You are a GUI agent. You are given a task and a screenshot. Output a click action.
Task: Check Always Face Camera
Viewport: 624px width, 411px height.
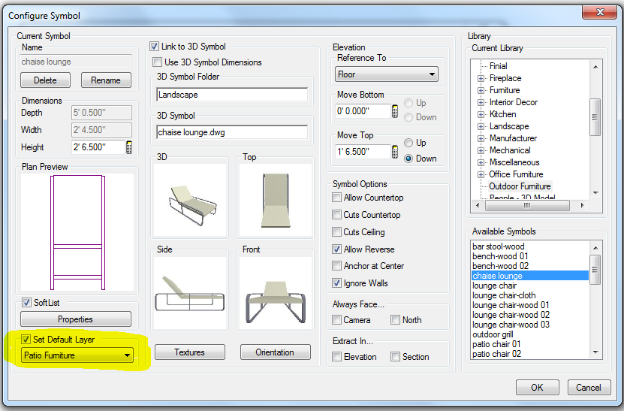coord(337,320)
